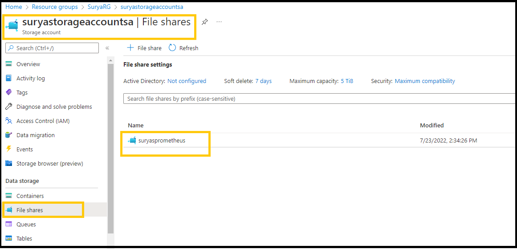This screenshot has width=517, height=249.
Task: Open Tables in Data storage
Action: point(24,238)
